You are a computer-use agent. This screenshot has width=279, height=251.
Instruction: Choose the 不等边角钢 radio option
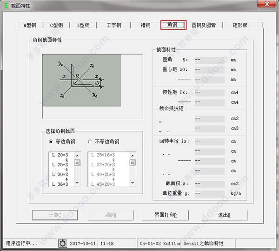[x=104, y=142]
